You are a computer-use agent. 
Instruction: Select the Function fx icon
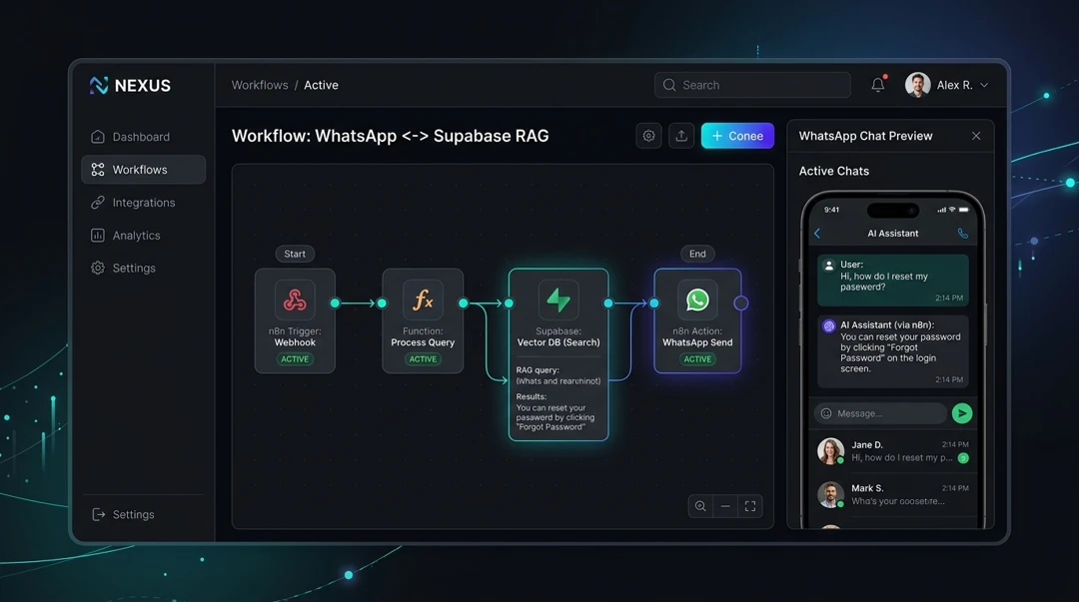(423, 300)
